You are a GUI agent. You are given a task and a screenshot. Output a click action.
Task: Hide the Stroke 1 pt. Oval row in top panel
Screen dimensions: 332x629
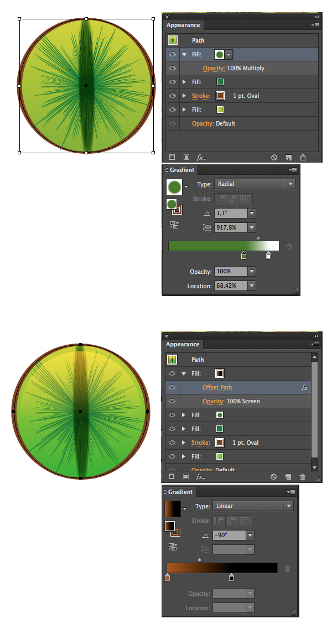pyautogui.click(x=173, y=96)
